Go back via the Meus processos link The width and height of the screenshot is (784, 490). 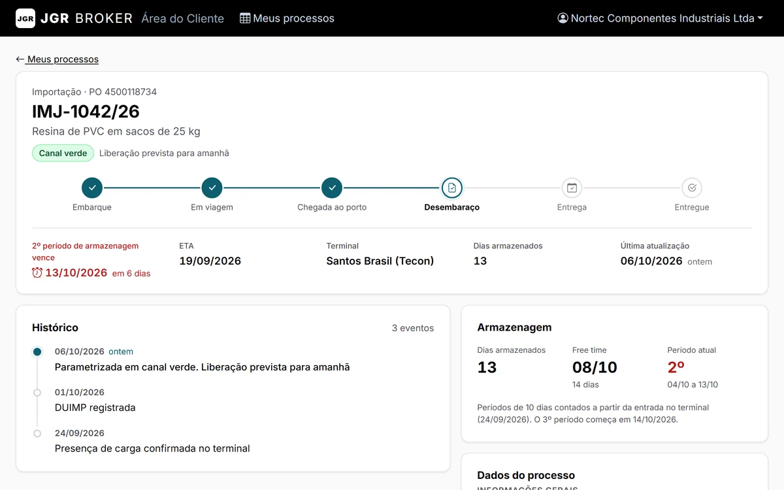(57, 59)
